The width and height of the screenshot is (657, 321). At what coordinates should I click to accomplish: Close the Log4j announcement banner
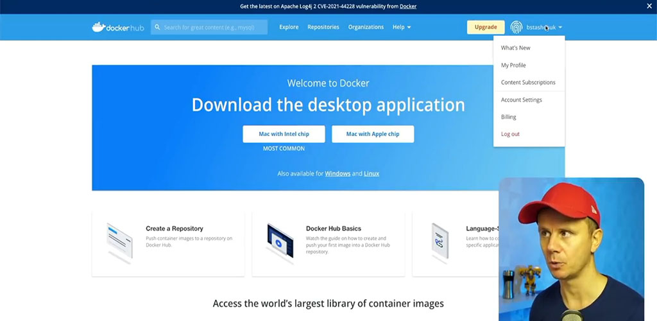[649, 6]
